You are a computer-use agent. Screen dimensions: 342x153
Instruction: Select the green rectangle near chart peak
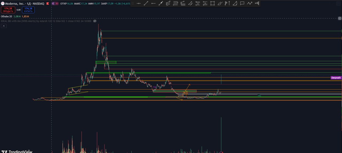[x=106, y=62]
